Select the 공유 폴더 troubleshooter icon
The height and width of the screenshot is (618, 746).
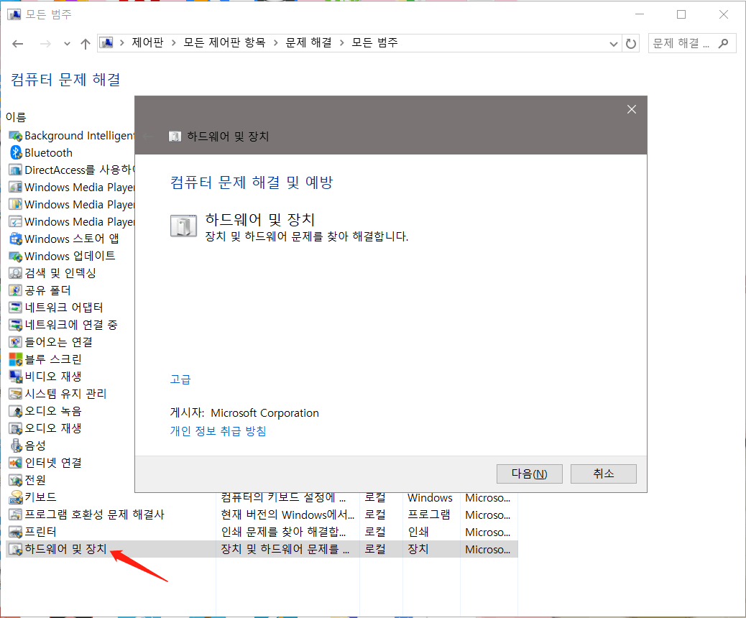tap(16, 290)
